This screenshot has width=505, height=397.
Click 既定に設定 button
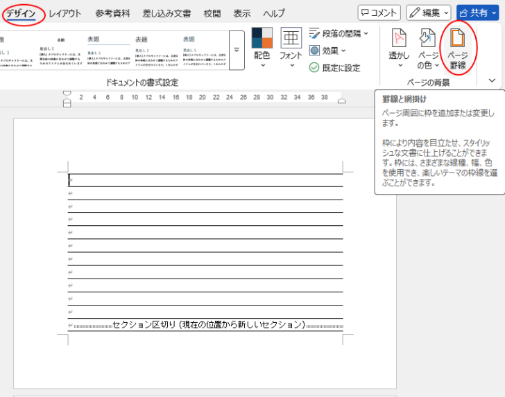pos(334,68)
